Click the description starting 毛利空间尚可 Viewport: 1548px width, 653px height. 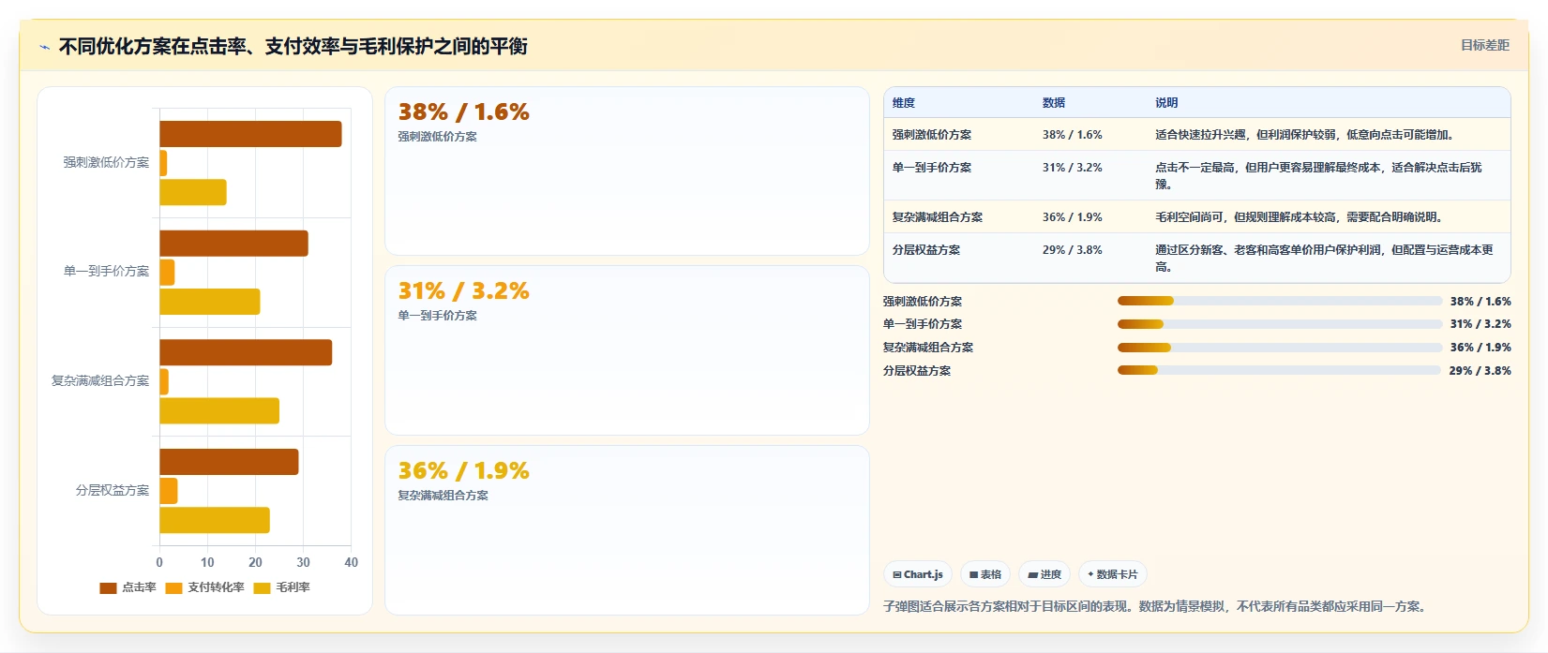coord(1300,217)
